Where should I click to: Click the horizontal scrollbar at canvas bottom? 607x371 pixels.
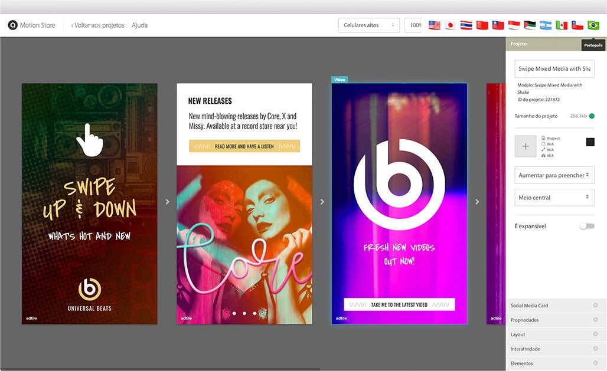pyautogui.click(x=160, y=369)
